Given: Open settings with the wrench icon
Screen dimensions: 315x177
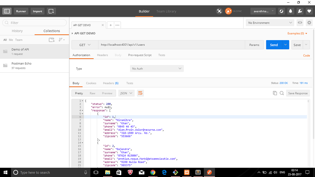Looking at the screenshot, I should click(300, 11).
